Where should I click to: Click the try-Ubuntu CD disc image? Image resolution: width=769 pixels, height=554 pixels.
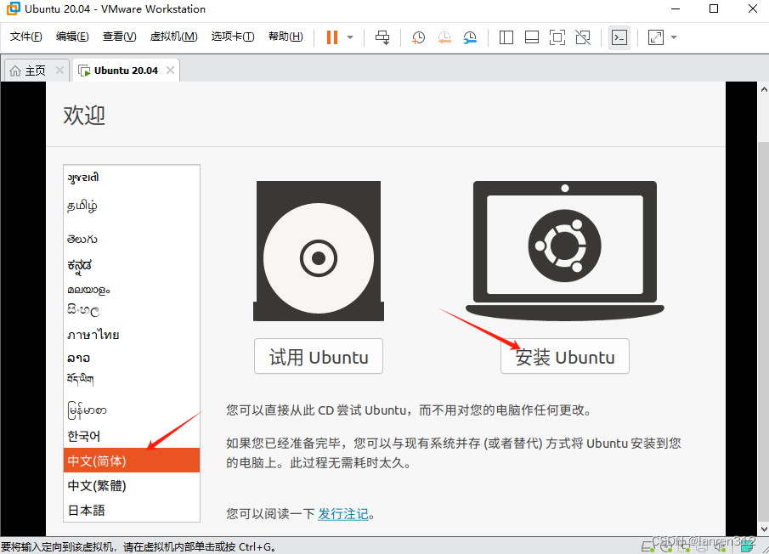coord(319,251)
